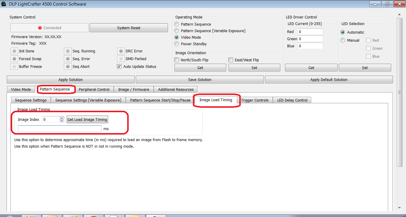The height and width of the screenshot is (217, 406).
Task: Select the Image Load Timing sub-tab
Action: (216, 100)
